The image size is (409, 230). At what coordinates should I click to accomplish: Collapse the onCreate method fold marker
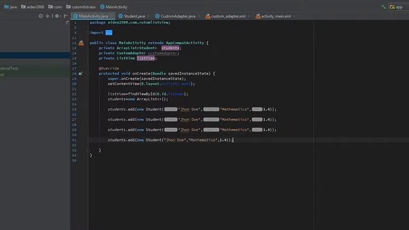click(x=88, y=73)
